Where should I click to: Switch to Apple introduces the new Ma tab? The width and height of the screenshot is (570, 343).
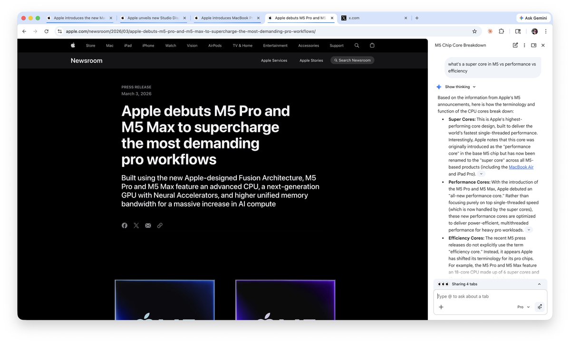(79, 18)
